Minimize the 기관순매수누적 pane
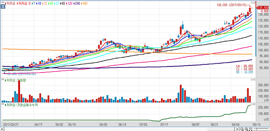270x131 pixels. point(252,104)
